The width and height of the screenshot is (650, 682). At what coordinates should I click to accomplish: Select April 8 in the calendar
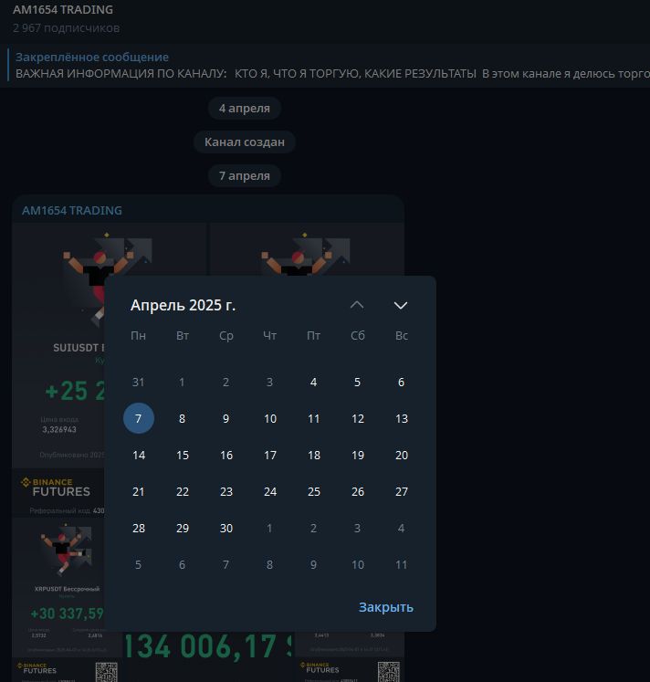point(183,418)
